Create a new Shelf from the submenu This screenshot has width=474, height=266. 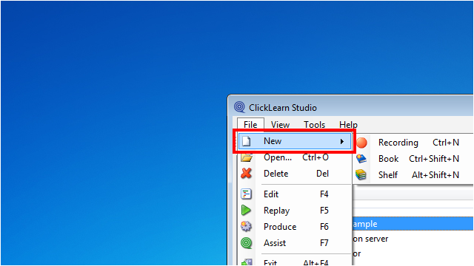(x=413, y=175)
